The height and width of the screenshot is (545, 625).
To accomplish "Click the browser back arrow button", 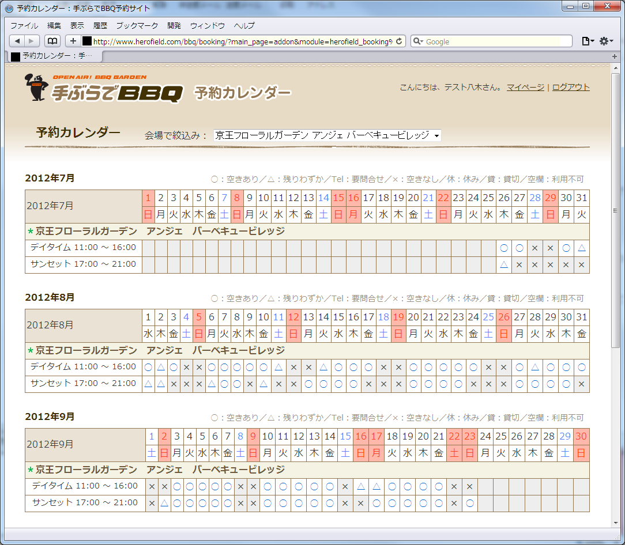I will (17, 41).
